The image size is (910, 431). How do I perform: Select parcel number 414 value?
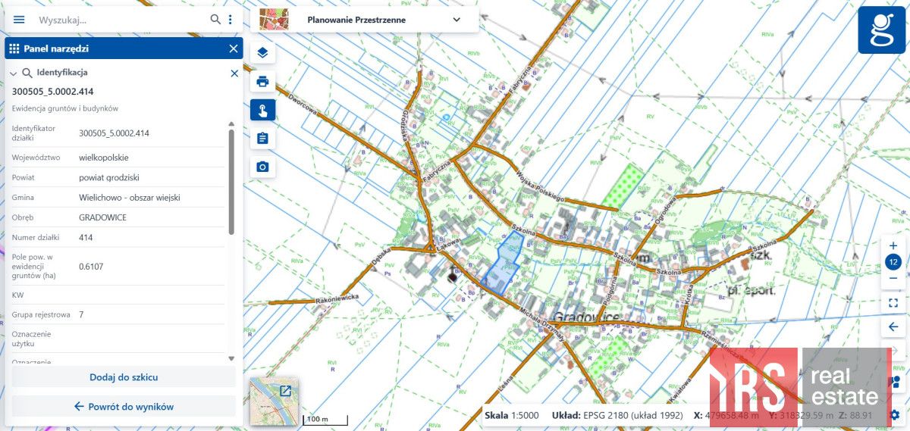tap(86, 237)
